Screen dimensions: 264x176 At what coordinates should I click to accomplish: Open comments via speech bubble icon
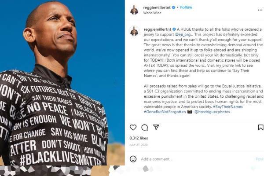click(x=145, y=128)
